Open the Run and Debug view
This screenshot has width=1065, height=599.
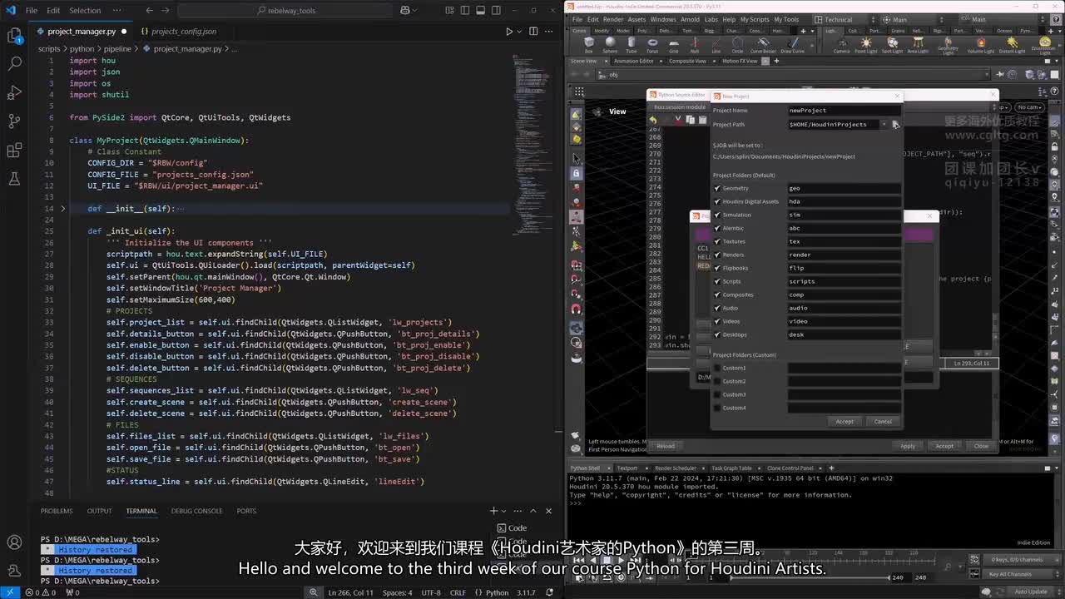point(14,92)
